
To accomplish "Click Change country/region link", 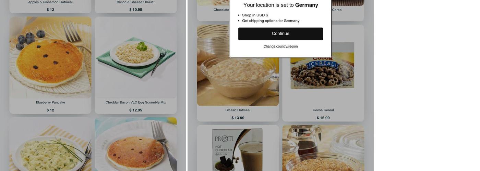I will (280, 46).
